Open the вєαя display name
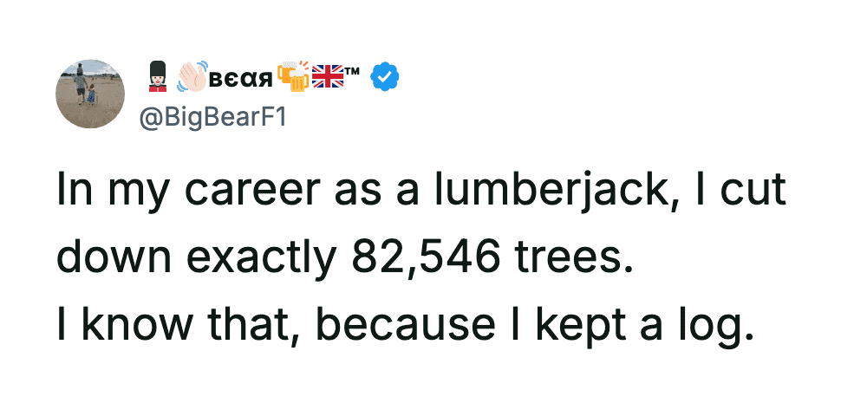Viewport: 867px width, 416px height. pos(240,79)
